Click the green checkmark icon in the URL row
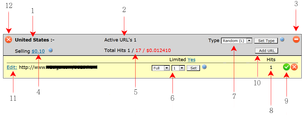Image resolution: width=305 pixels, height=115 pixels. click(287, 67)
